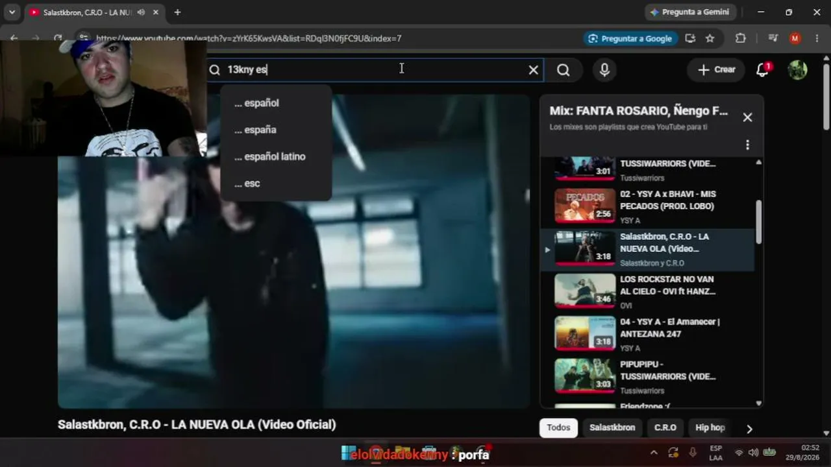Close the Mix playlist panel
The height and width of the screenshot is (467, 831).
(x=747, y=117)
